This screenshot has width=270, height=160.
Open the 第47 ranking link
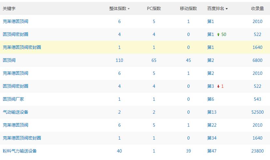coord(212,151)
